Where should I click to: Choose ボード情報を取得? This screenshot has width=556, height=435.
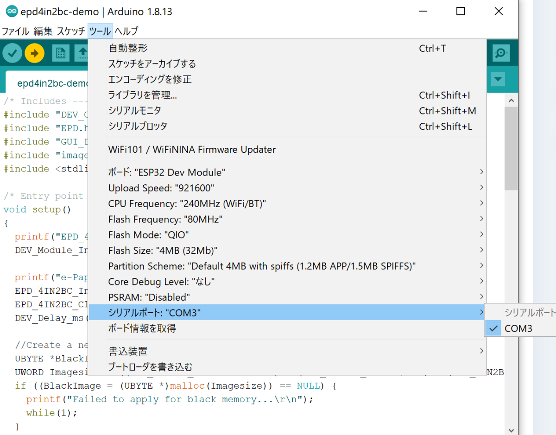coord(287,328)
